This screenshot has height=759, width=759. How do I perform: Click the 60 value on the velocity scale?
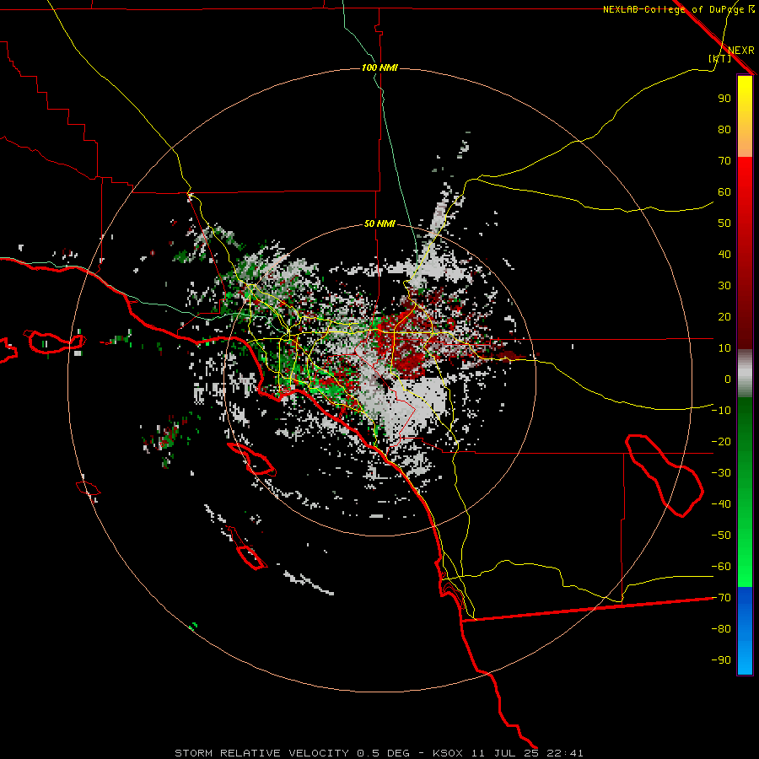724,191
